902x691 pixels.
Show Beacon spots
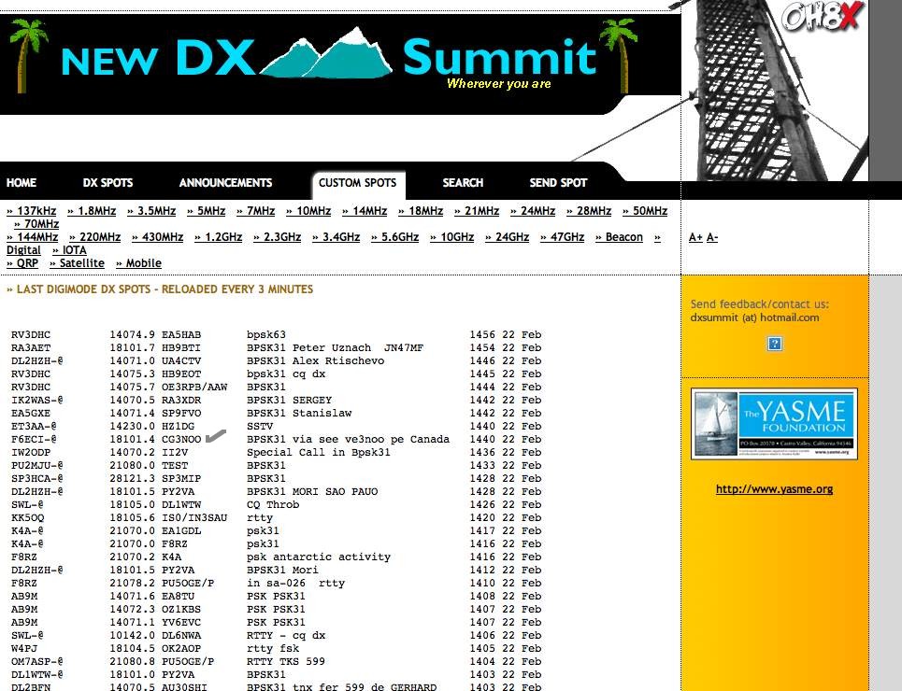(619, 237)
